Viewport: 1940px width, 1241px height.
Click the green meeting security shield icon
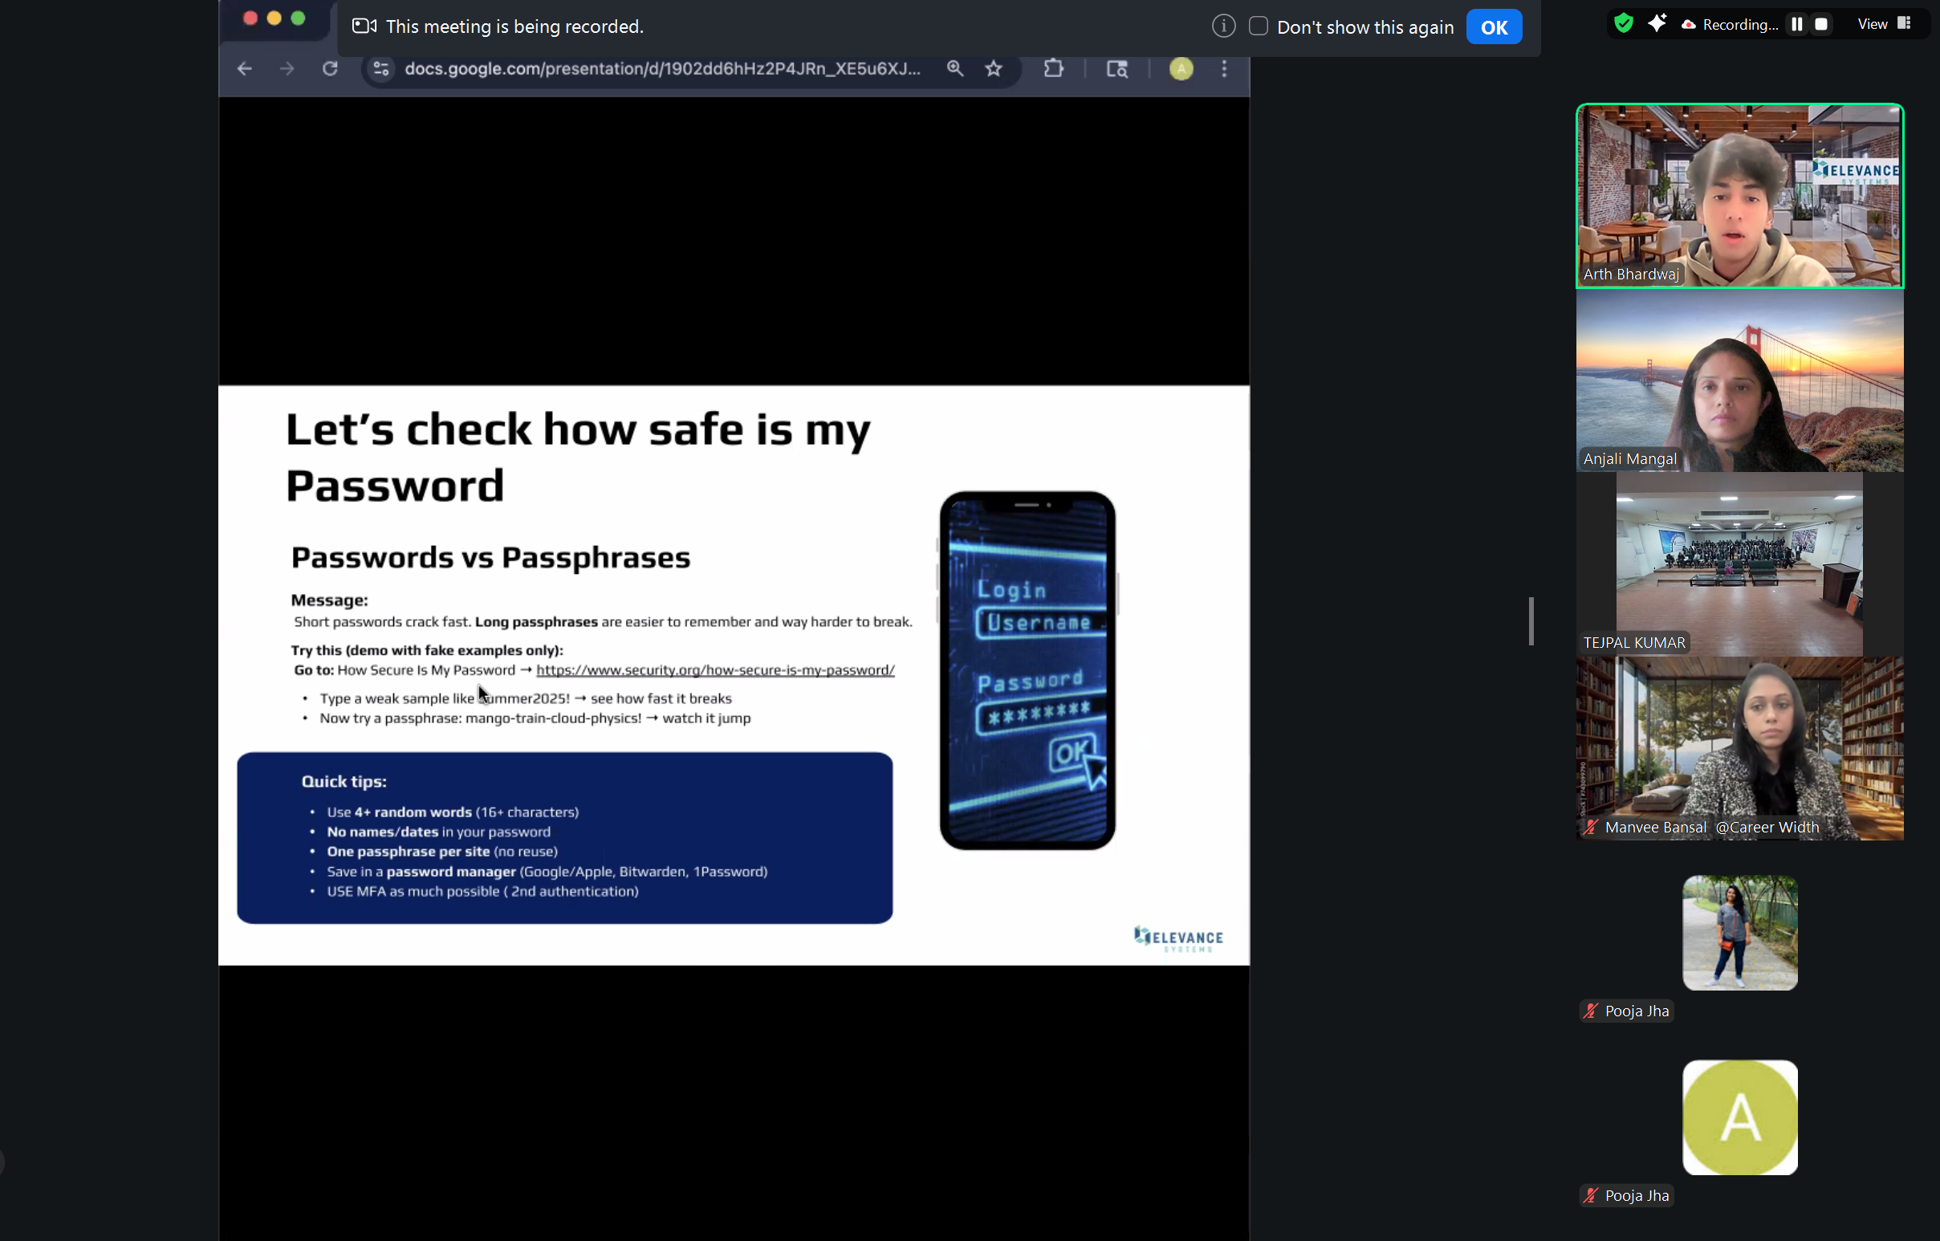(1624, 23)
